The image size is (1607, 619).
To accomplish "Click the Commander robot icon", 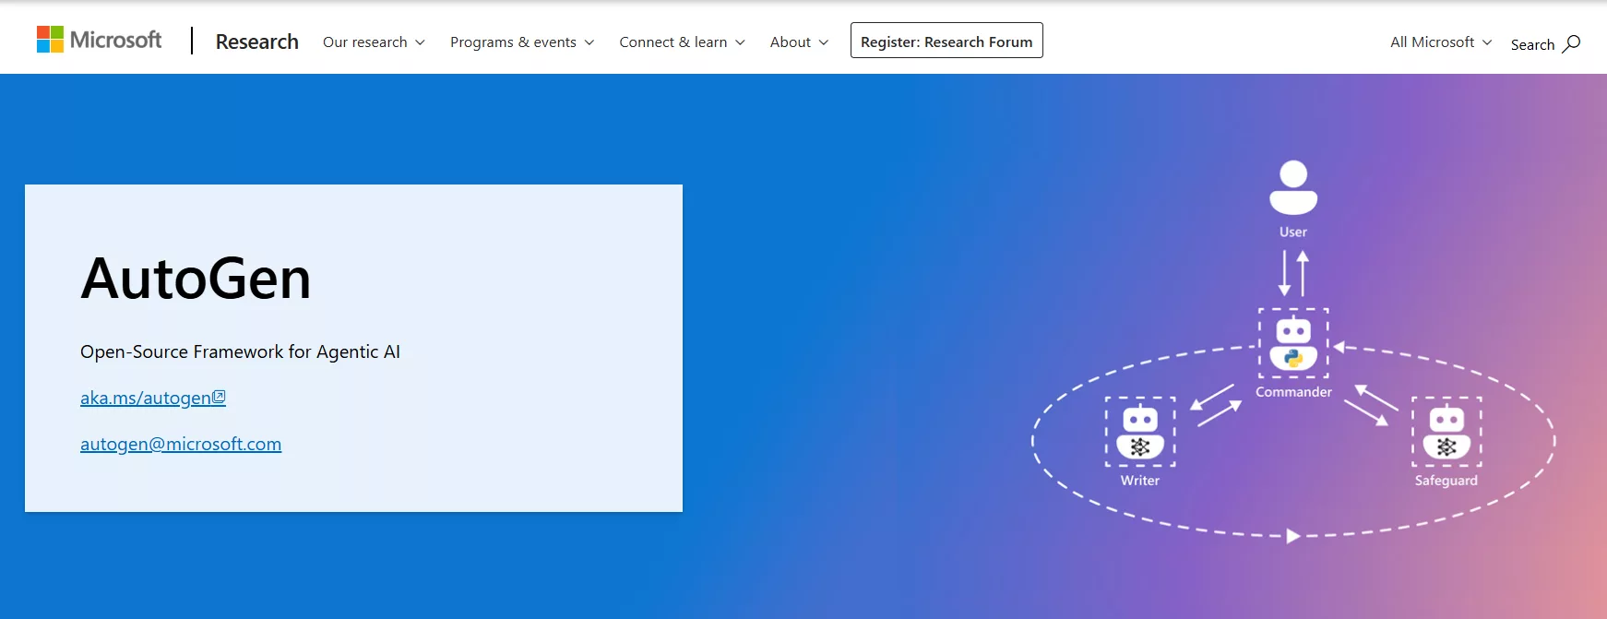I will 1293,343.
